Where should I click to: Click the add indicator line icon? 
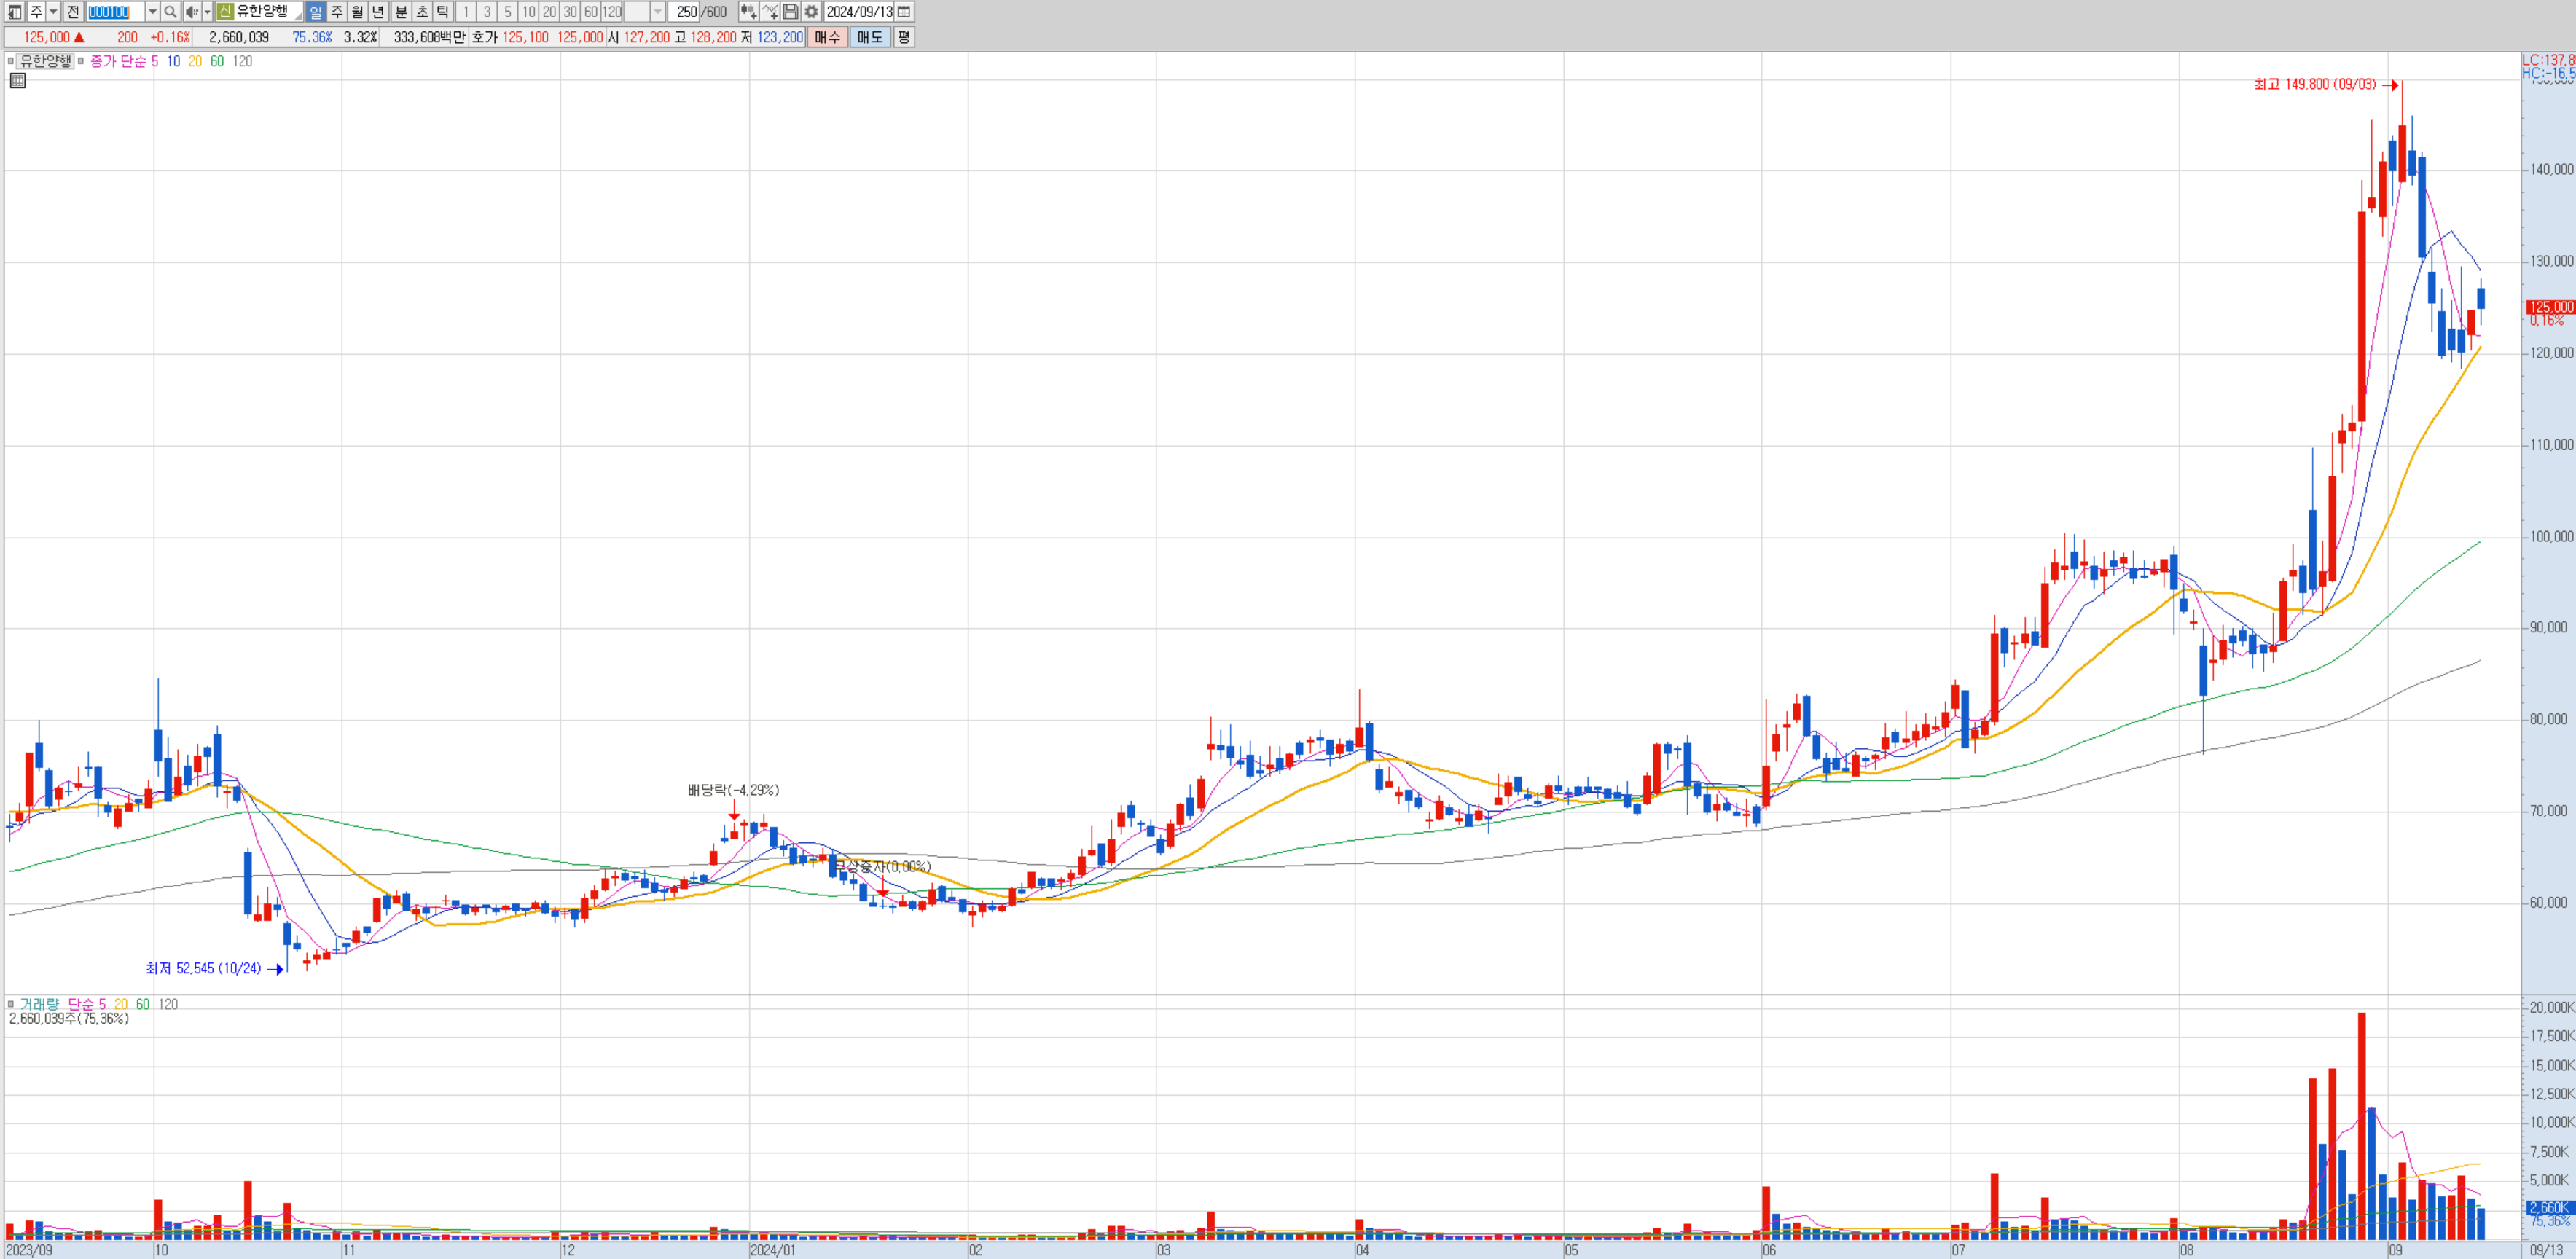coord(769,12)
